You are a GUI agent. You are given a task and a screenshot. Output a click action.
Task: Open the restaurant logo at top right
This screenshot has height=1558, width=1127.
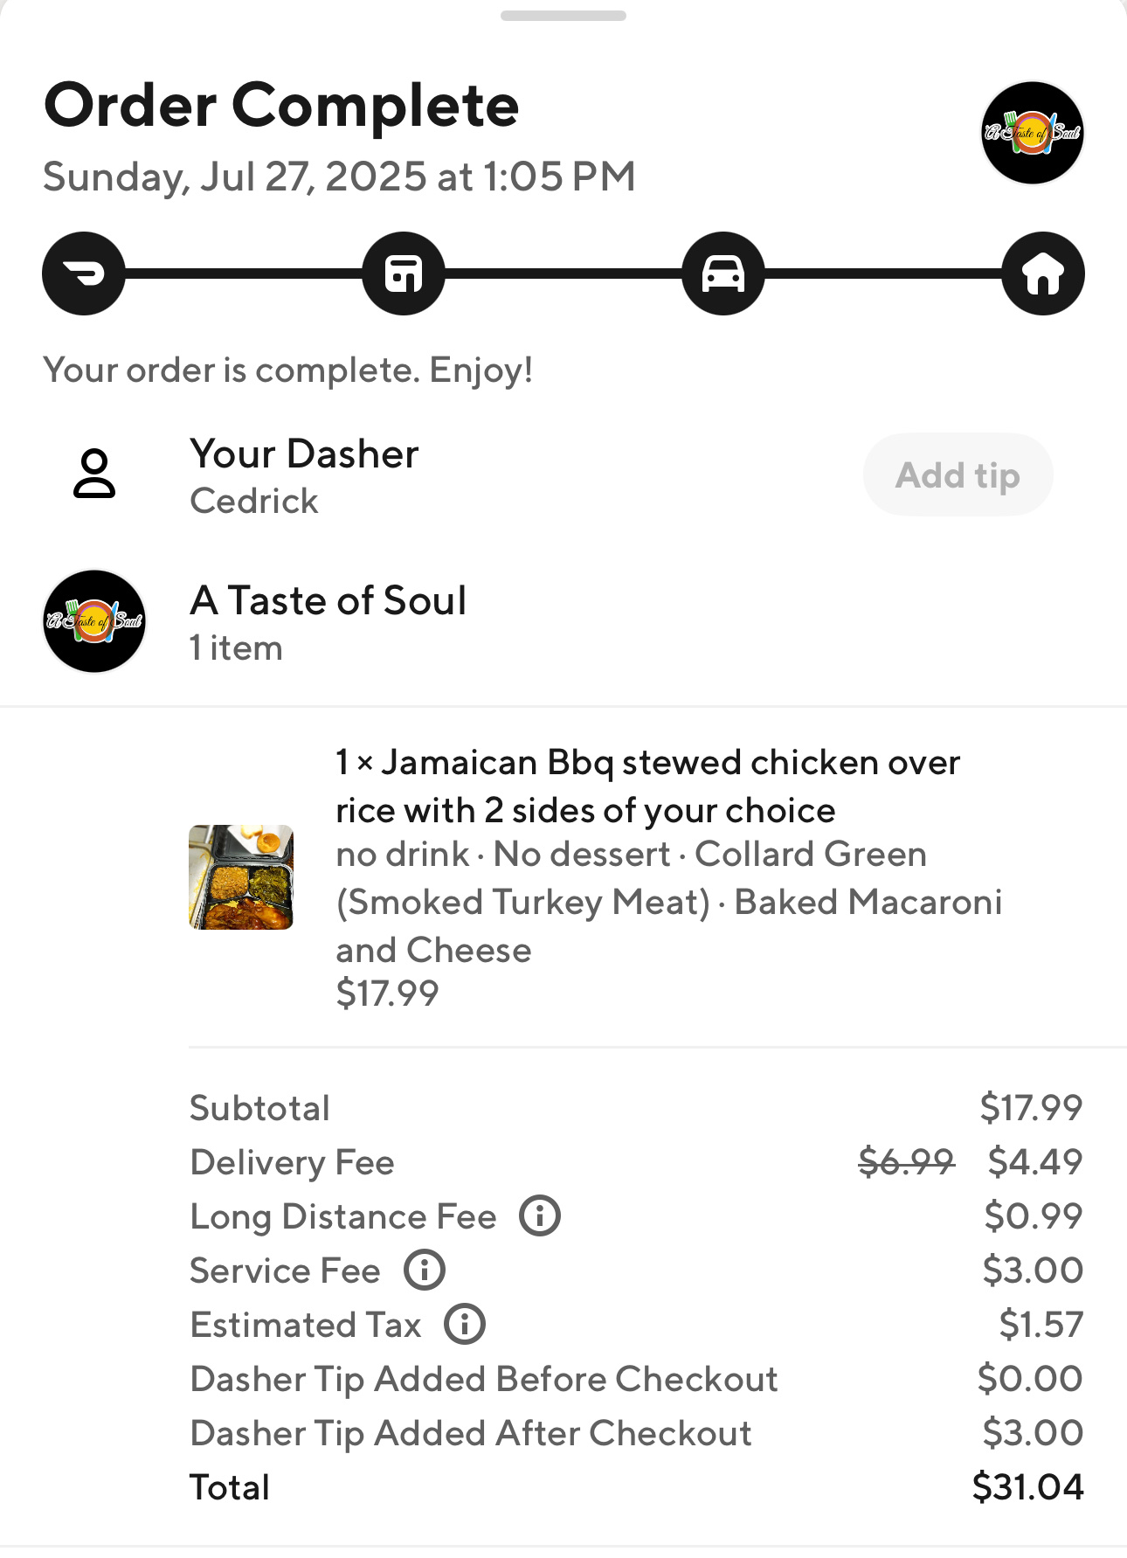pyautogui.click(x=1033, y=133)
